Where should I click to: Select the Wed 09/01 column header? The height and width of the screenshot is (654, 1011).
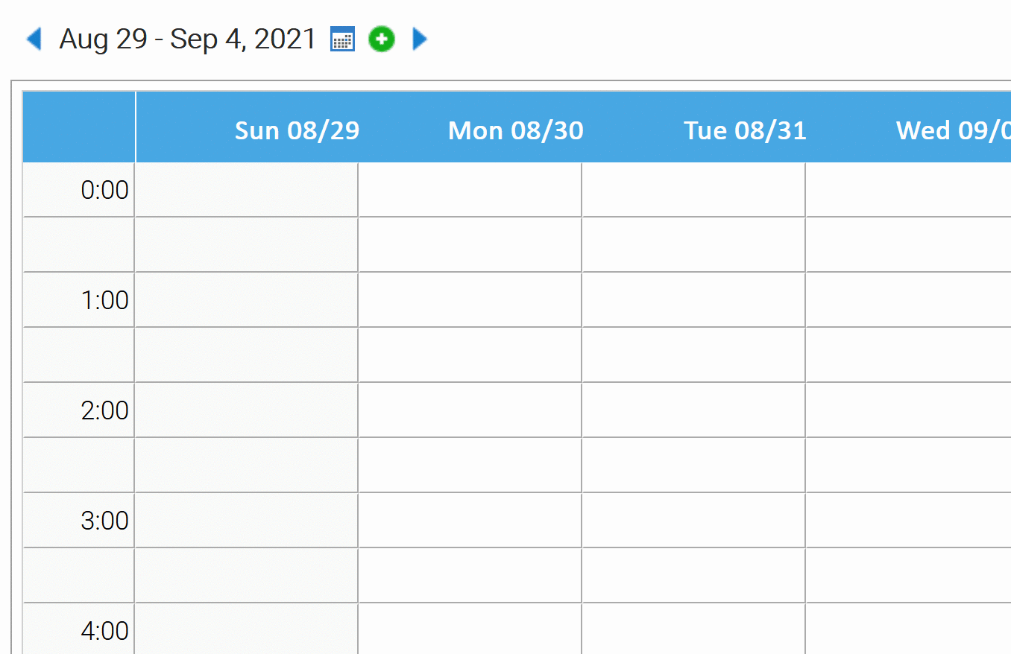coord(954,130)
